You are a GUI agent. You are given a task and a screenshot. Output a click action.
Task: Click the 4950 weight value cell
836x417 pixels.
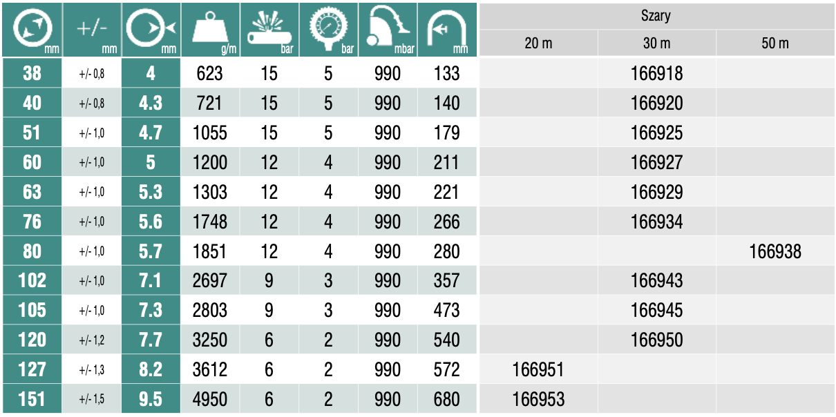coord(210,400)
